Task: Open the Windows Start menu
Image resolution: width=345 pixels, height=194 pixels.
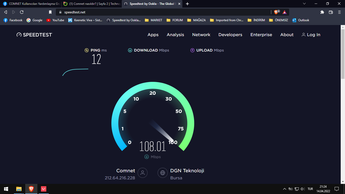Action: (x=6, y=189)
